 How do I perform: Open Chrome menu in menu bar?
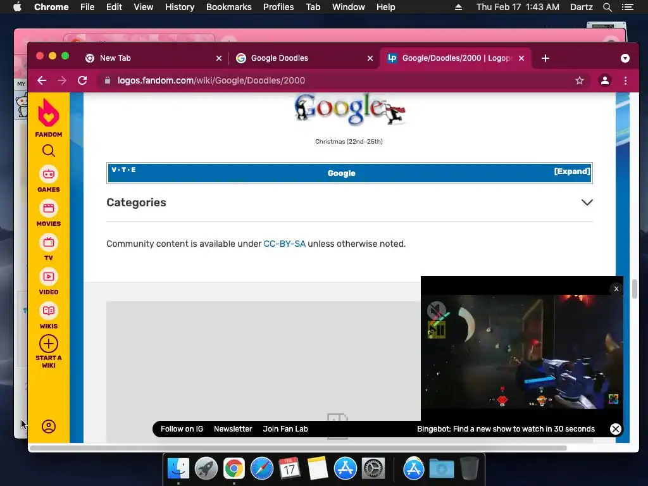[x=51, y=7]
